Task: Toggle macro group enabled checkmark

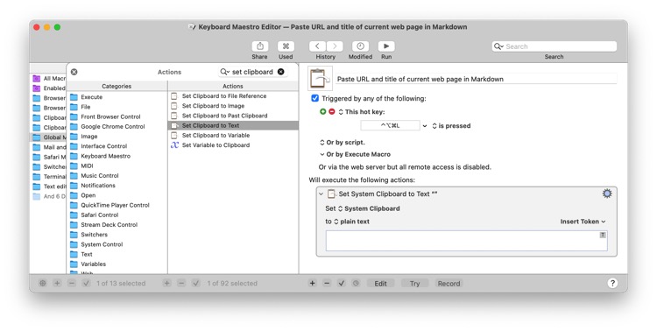Action: (x=87, y=283)
